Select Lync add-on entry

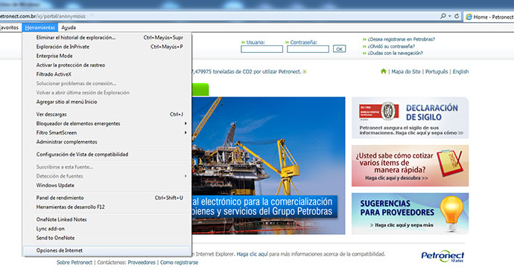(107, 229)
